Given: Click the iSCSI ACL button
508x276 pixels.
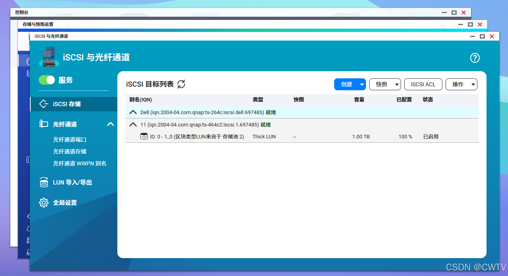Looking at the screenshot, I should [423, 84].
